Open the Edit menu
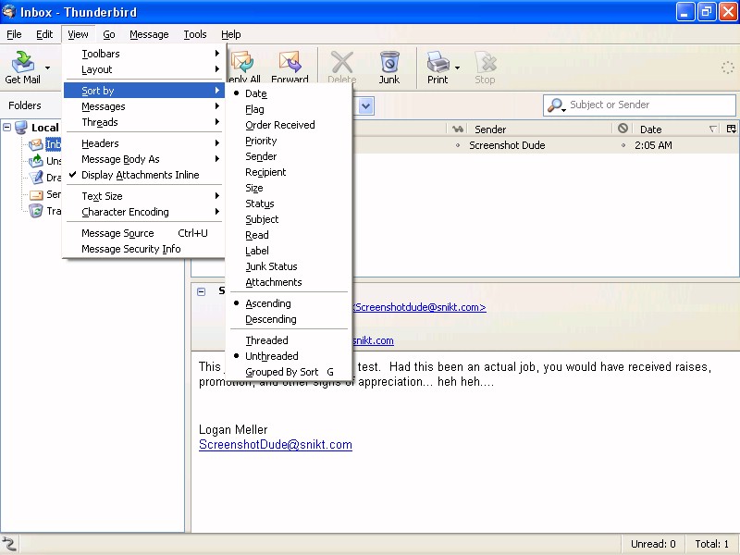The image size is (740, 555). click(x=44, y=34)
